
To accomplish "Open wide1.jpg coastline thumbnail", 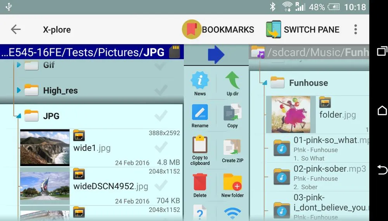I will 45,147.
